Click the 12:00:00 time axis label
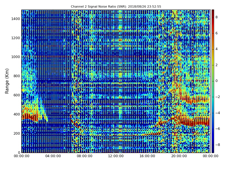Screen dimensions: 225x169 pyautogui.click(x=116, y=156)
